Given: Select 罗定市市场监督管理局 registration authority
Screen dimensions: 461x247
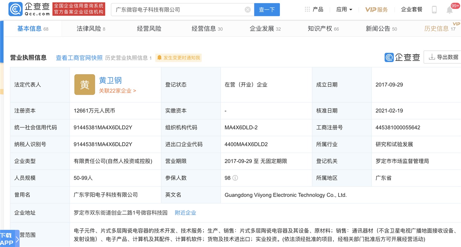Looking at the screenshot, I should (x=402, y=161).
